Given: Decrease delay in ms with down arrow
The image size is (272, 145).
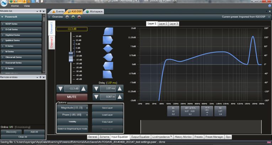Looking at the screenshot, I should 96,89.
